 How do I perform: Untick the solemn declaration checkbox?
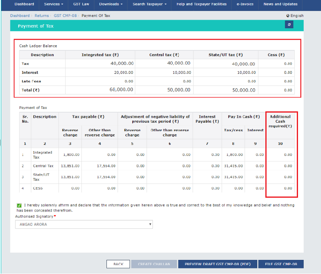tap(19, 205)
